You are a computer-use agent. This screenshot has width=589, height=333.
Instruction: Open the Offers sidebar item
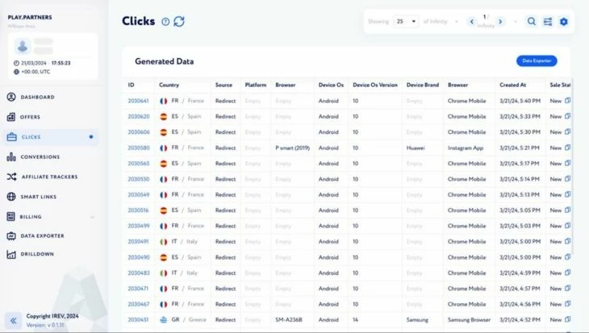23,117
